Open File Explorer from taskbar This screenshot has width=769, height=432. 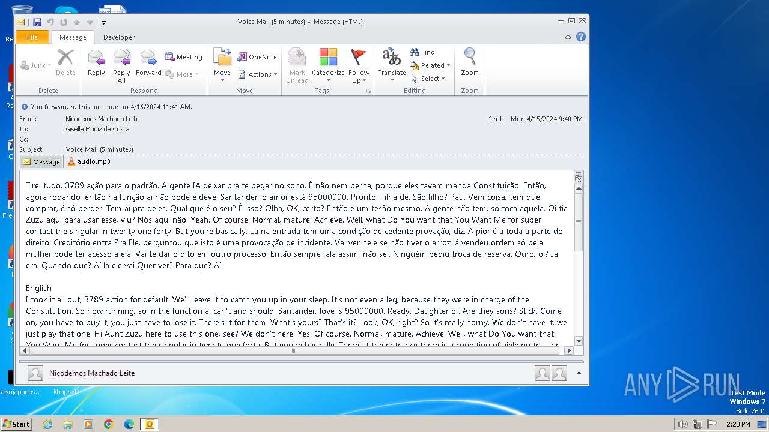[x=68, y=424]
